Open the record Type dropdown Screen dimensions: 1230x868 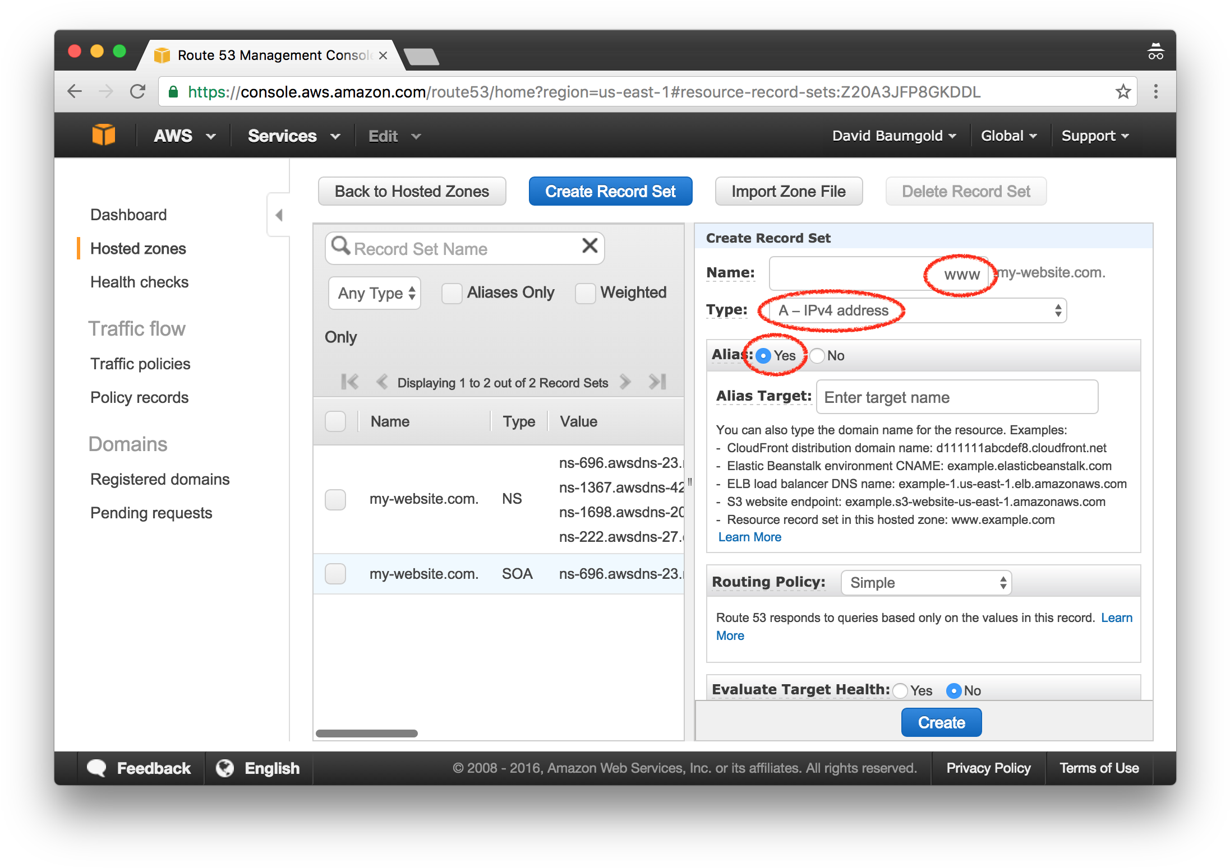pos(918,310)
